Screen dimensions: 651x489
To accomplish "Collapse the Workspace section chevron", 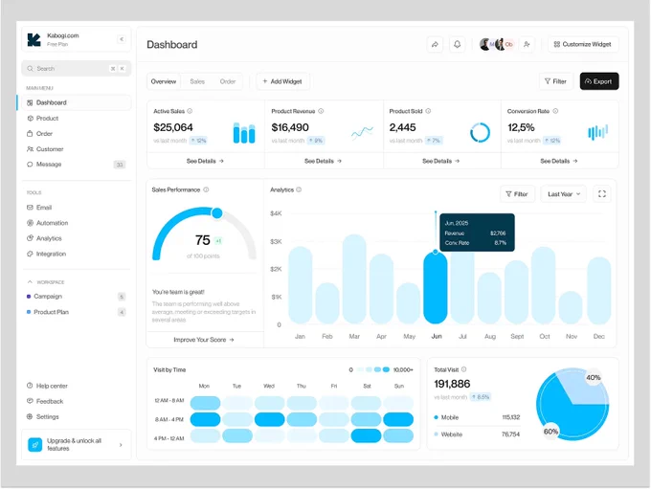I will point(30,282).
